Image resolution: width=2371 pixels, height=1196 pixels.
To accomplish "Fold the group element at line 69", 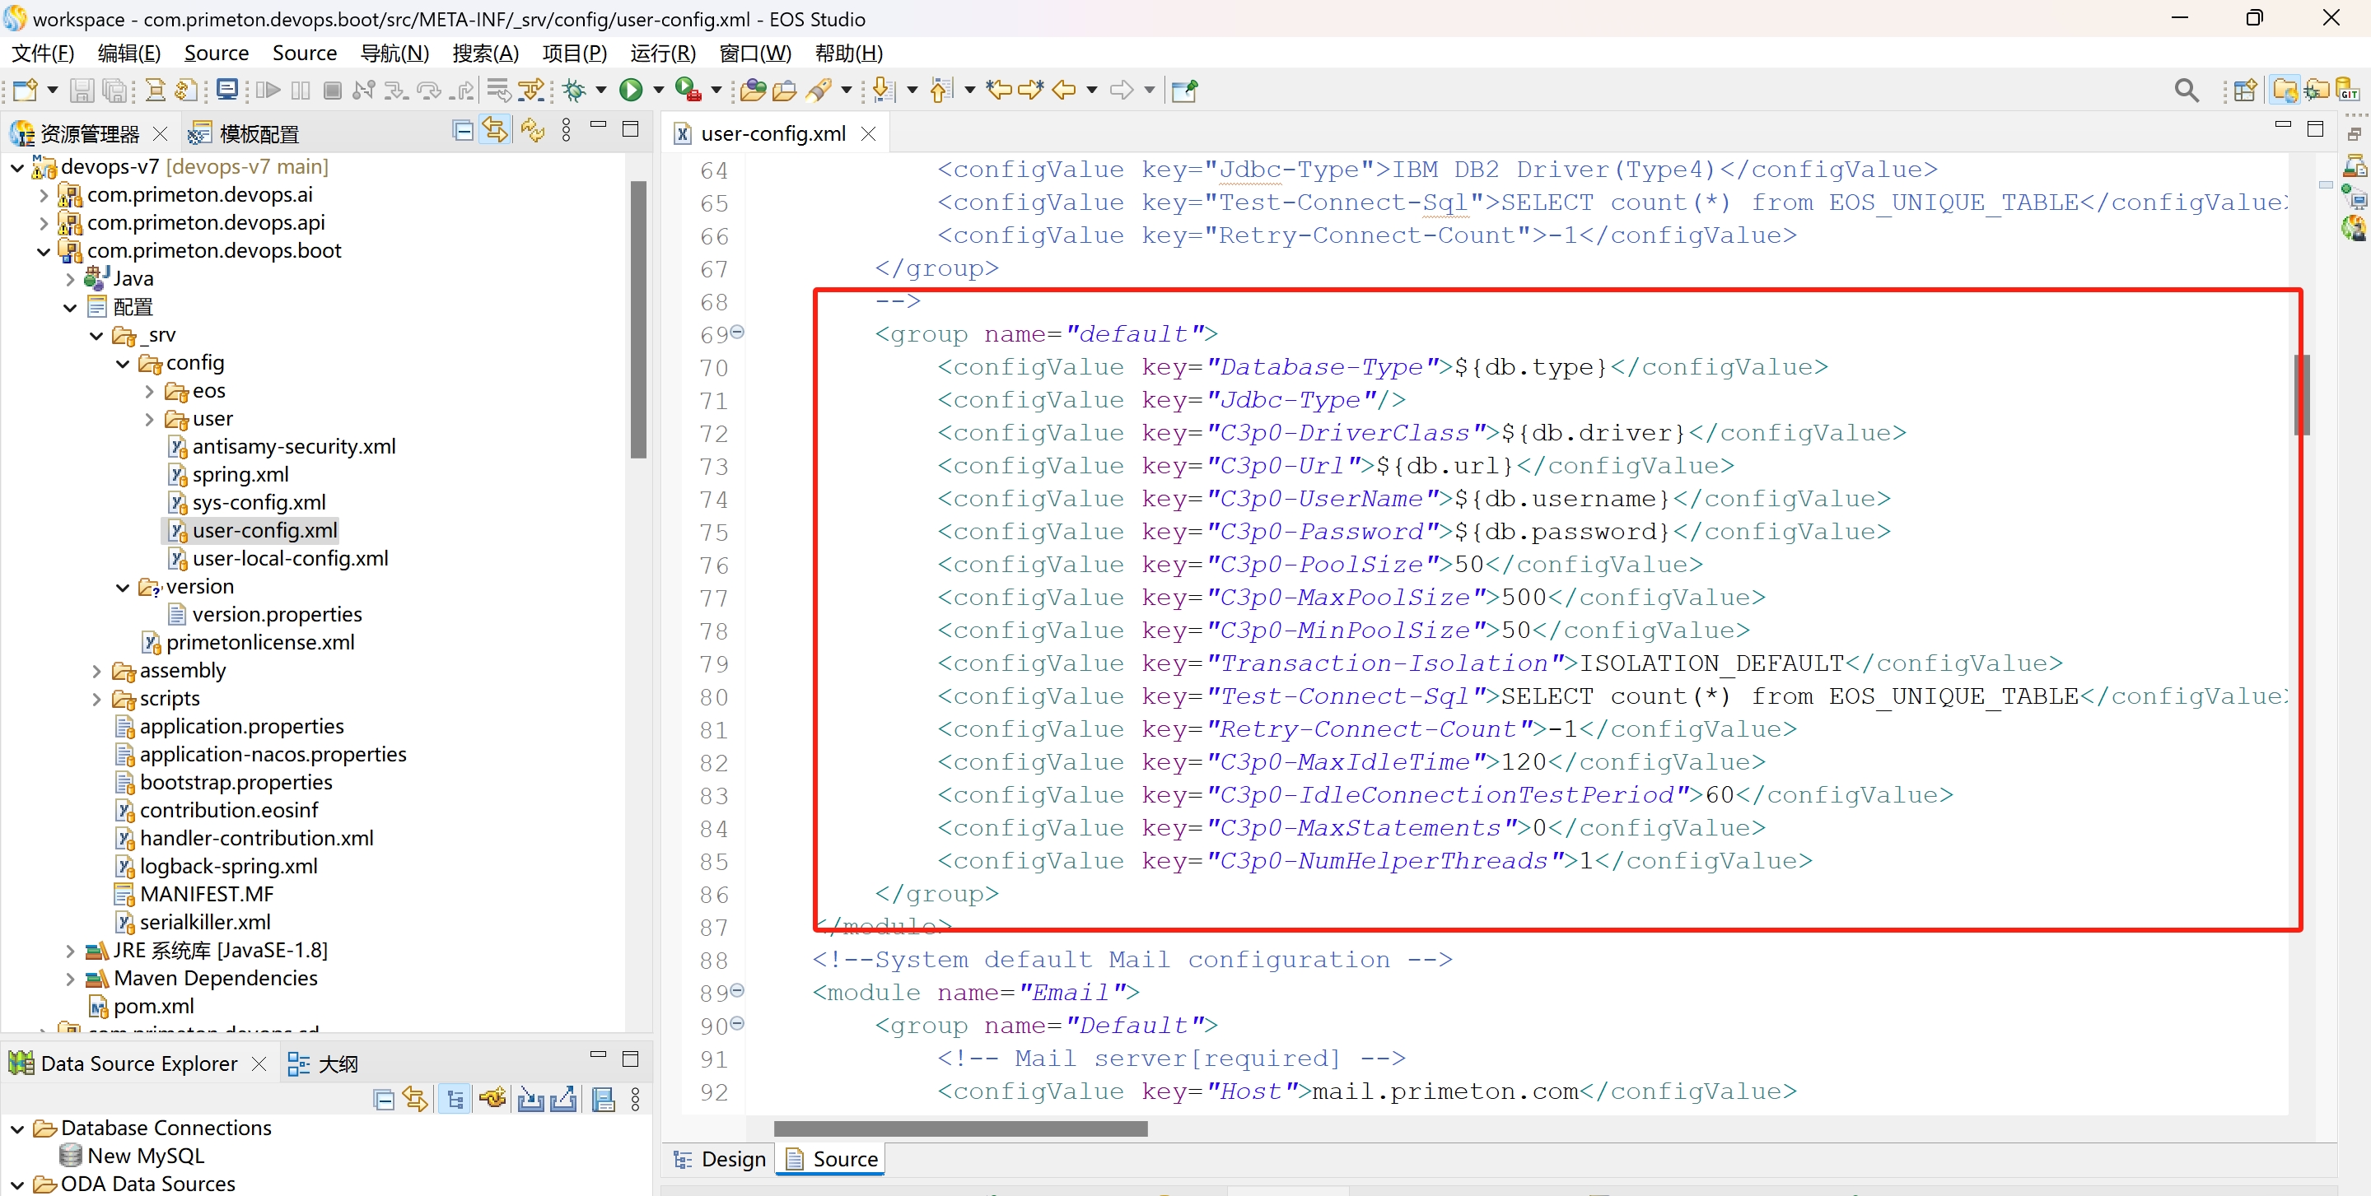I will click(x=737, y=332).
